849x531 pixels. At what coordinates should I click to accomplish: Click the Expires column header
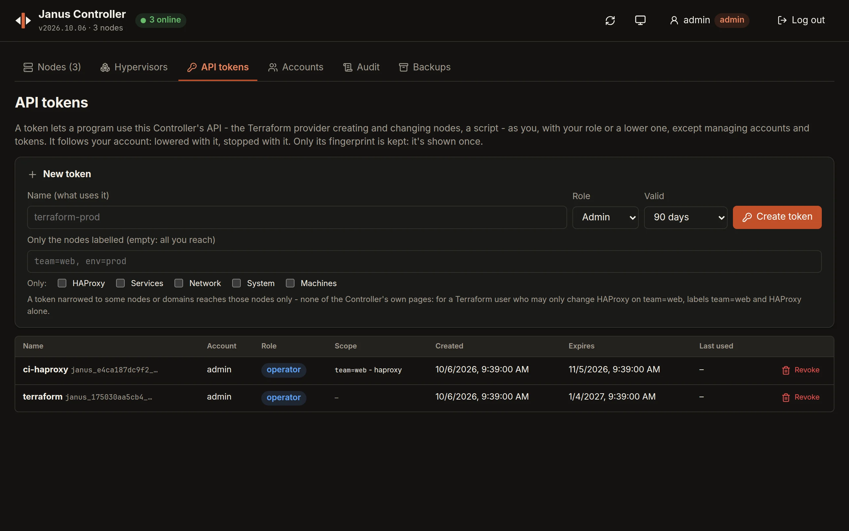[x=581, y=346]
